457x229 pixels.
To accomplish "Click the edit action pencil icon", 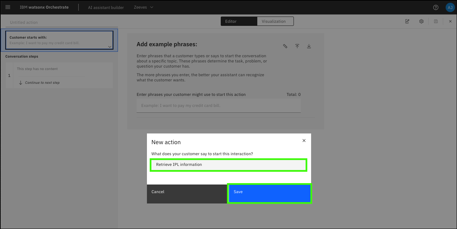I will point(407,21).
